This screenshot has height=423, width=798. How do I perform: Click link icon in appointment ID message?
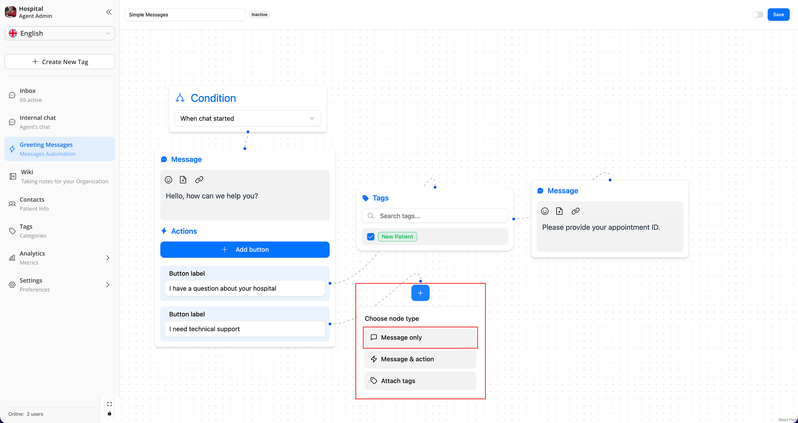pos(575,211)
